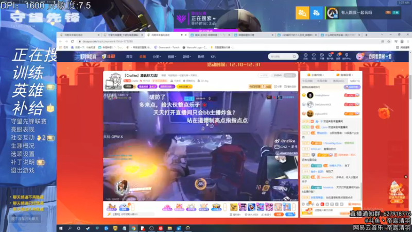This screenshot has width=412, height=232.
Task: Bookmark this page with the star icon
Action: click(389, 41)
